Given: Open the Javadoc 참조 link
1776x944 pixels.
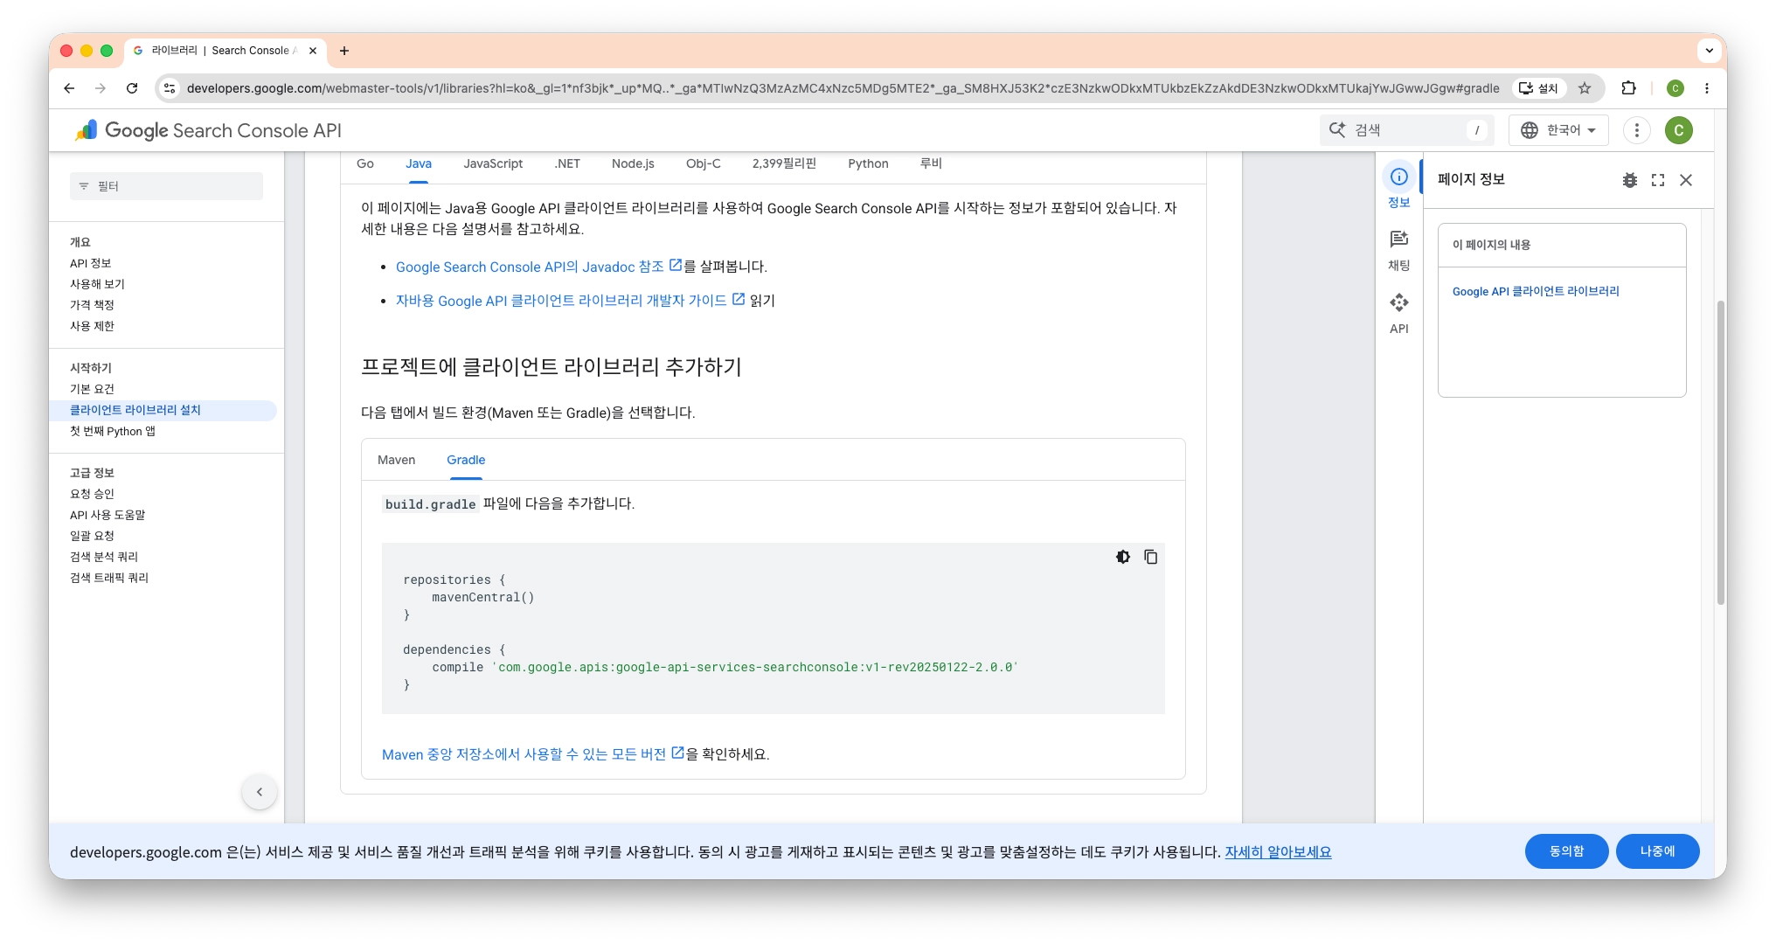Looking at the screenshot, I should click(x=538, y=267).
